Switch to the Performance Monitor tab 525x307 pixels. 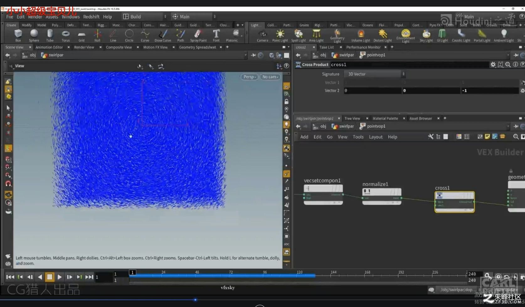point(363,47)
